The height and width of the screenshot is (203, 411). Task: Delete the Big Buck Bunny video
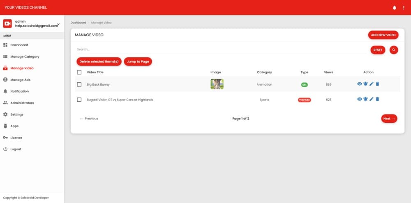coord(378,84)
